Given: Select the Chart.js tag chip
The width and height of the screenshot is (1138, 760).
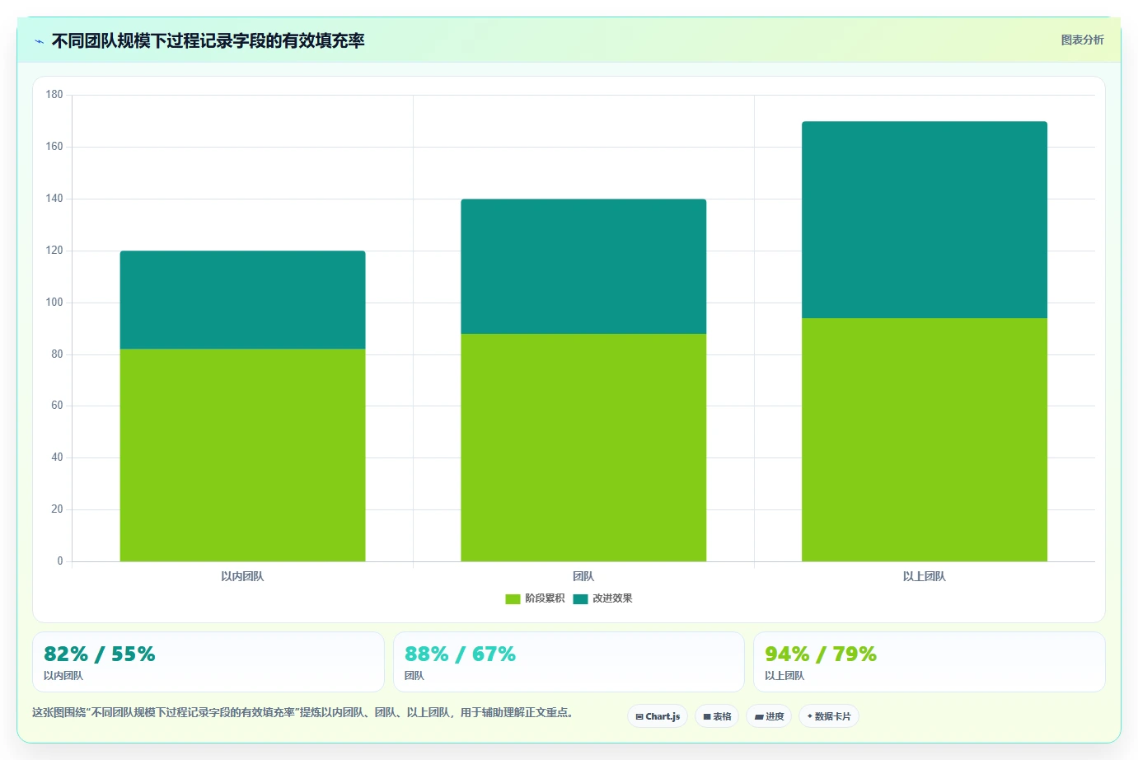Looking at the screenshot, I should 658,716.
